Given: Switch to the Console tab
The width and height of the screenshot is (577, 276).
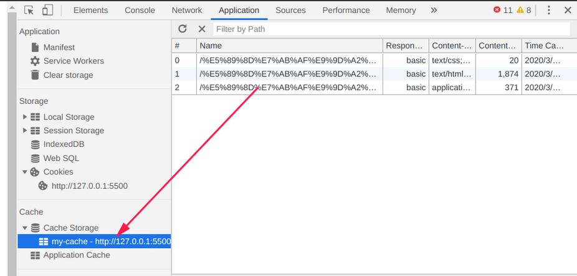Looking at the screenshot, I should point(140,10).
